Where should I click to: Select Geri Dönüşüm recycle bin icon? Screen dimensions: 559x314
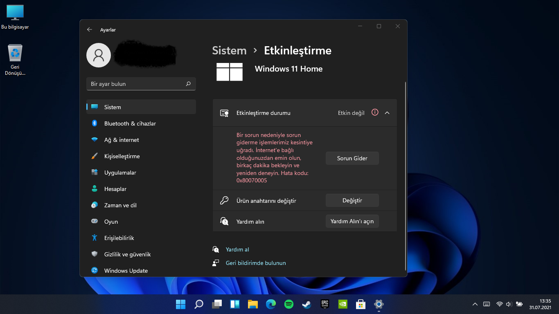click(x=15, y=60)
